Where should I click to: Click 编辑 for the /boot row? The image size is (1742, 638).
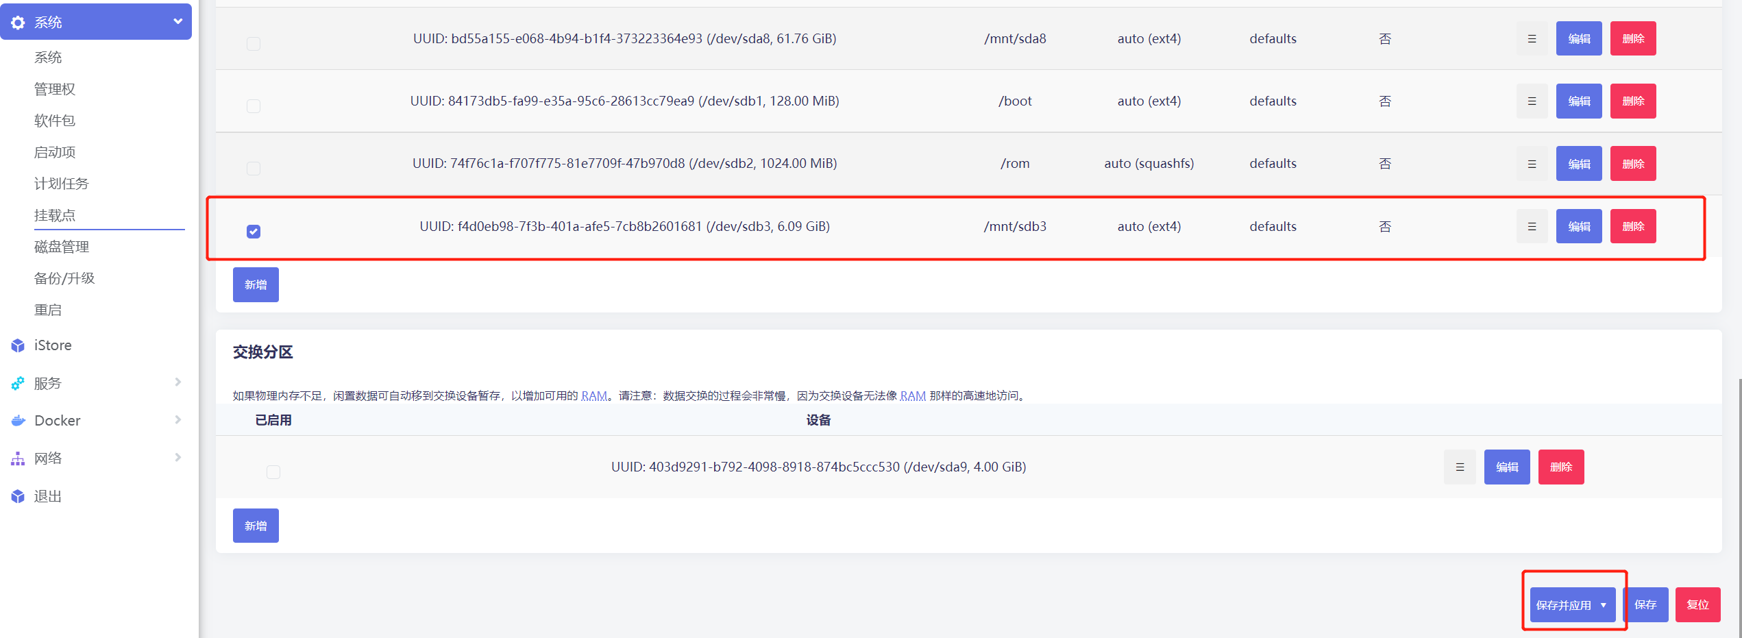[x=1579, y=101]
